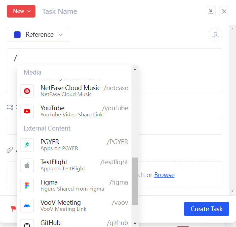Click the popup list scroll-up arrow
The height and width of the screenshot is (227, 236).
(x=135, y=69)
